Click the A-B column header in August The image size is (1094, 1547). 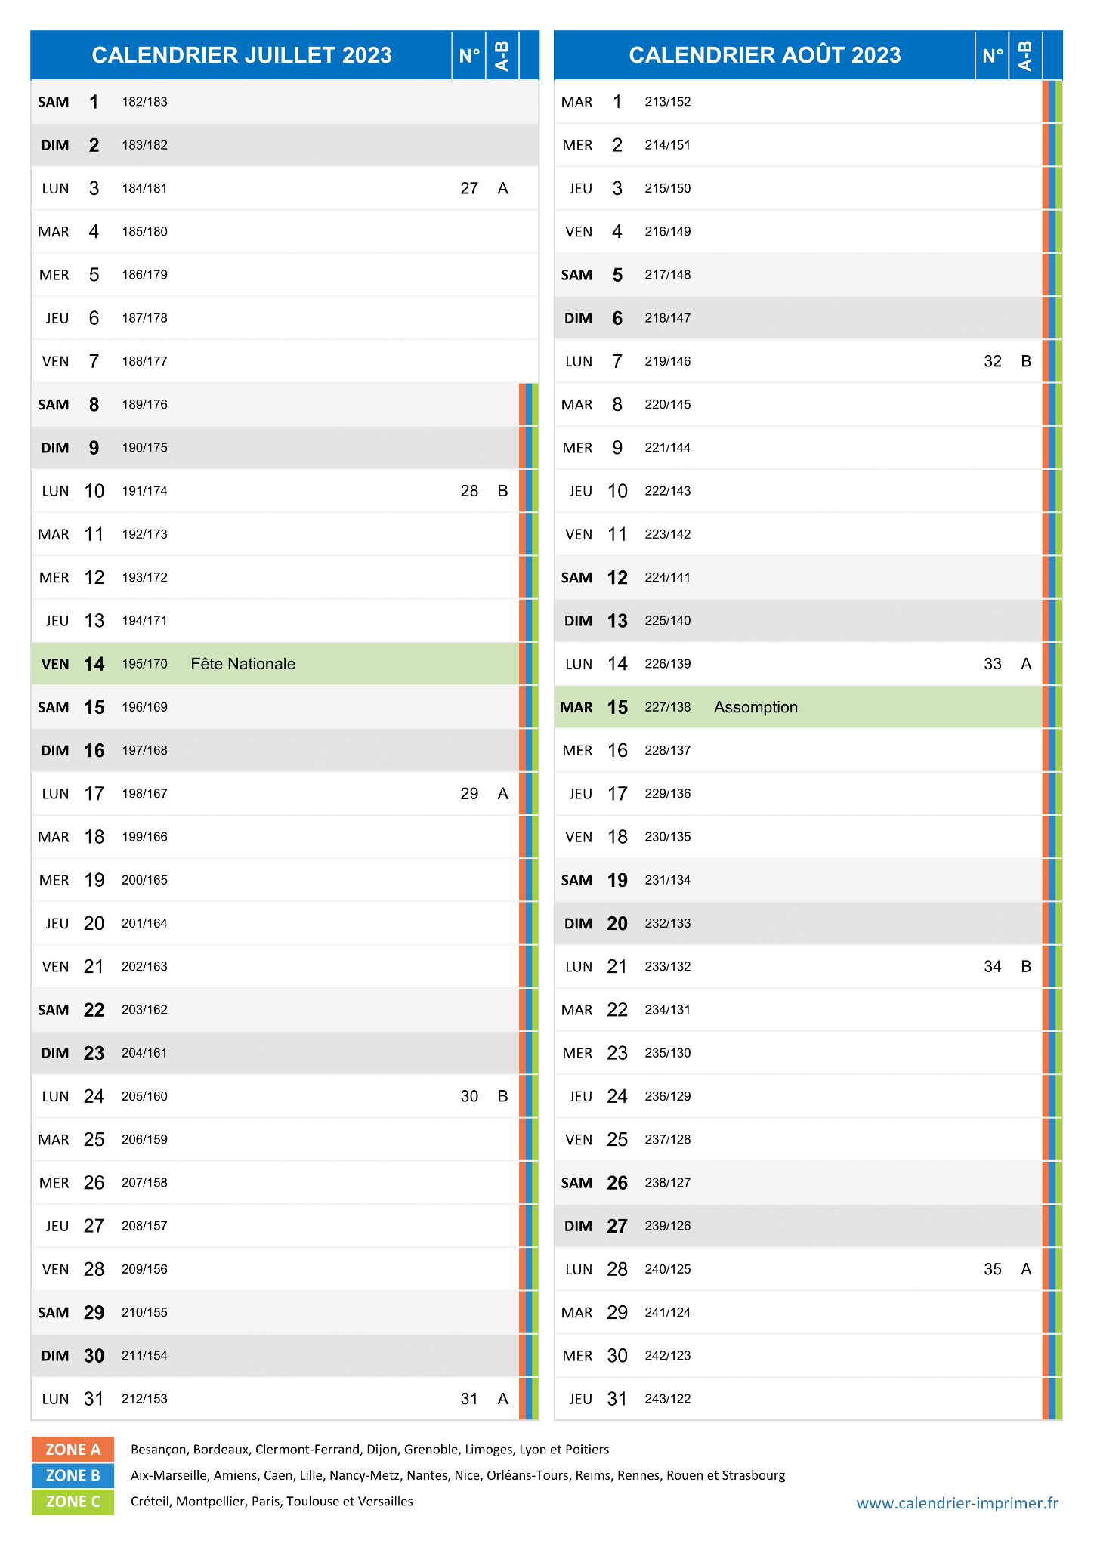tap(1026, 55)
